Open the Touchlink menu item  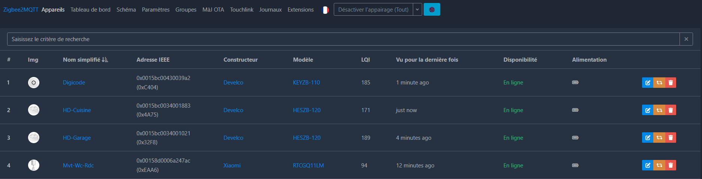[242, 10]
